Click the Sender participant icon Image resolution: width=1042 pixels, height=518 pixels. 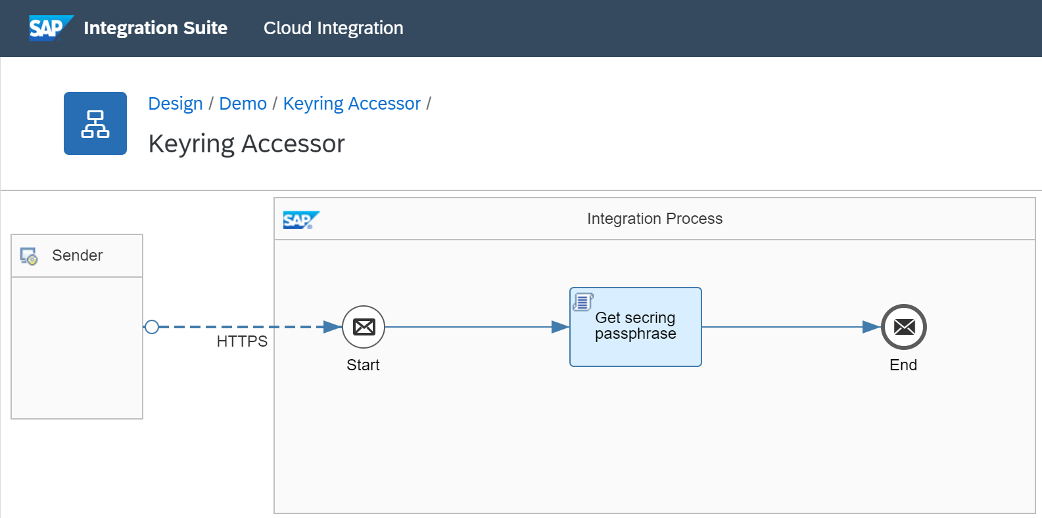tap(29, 256)
